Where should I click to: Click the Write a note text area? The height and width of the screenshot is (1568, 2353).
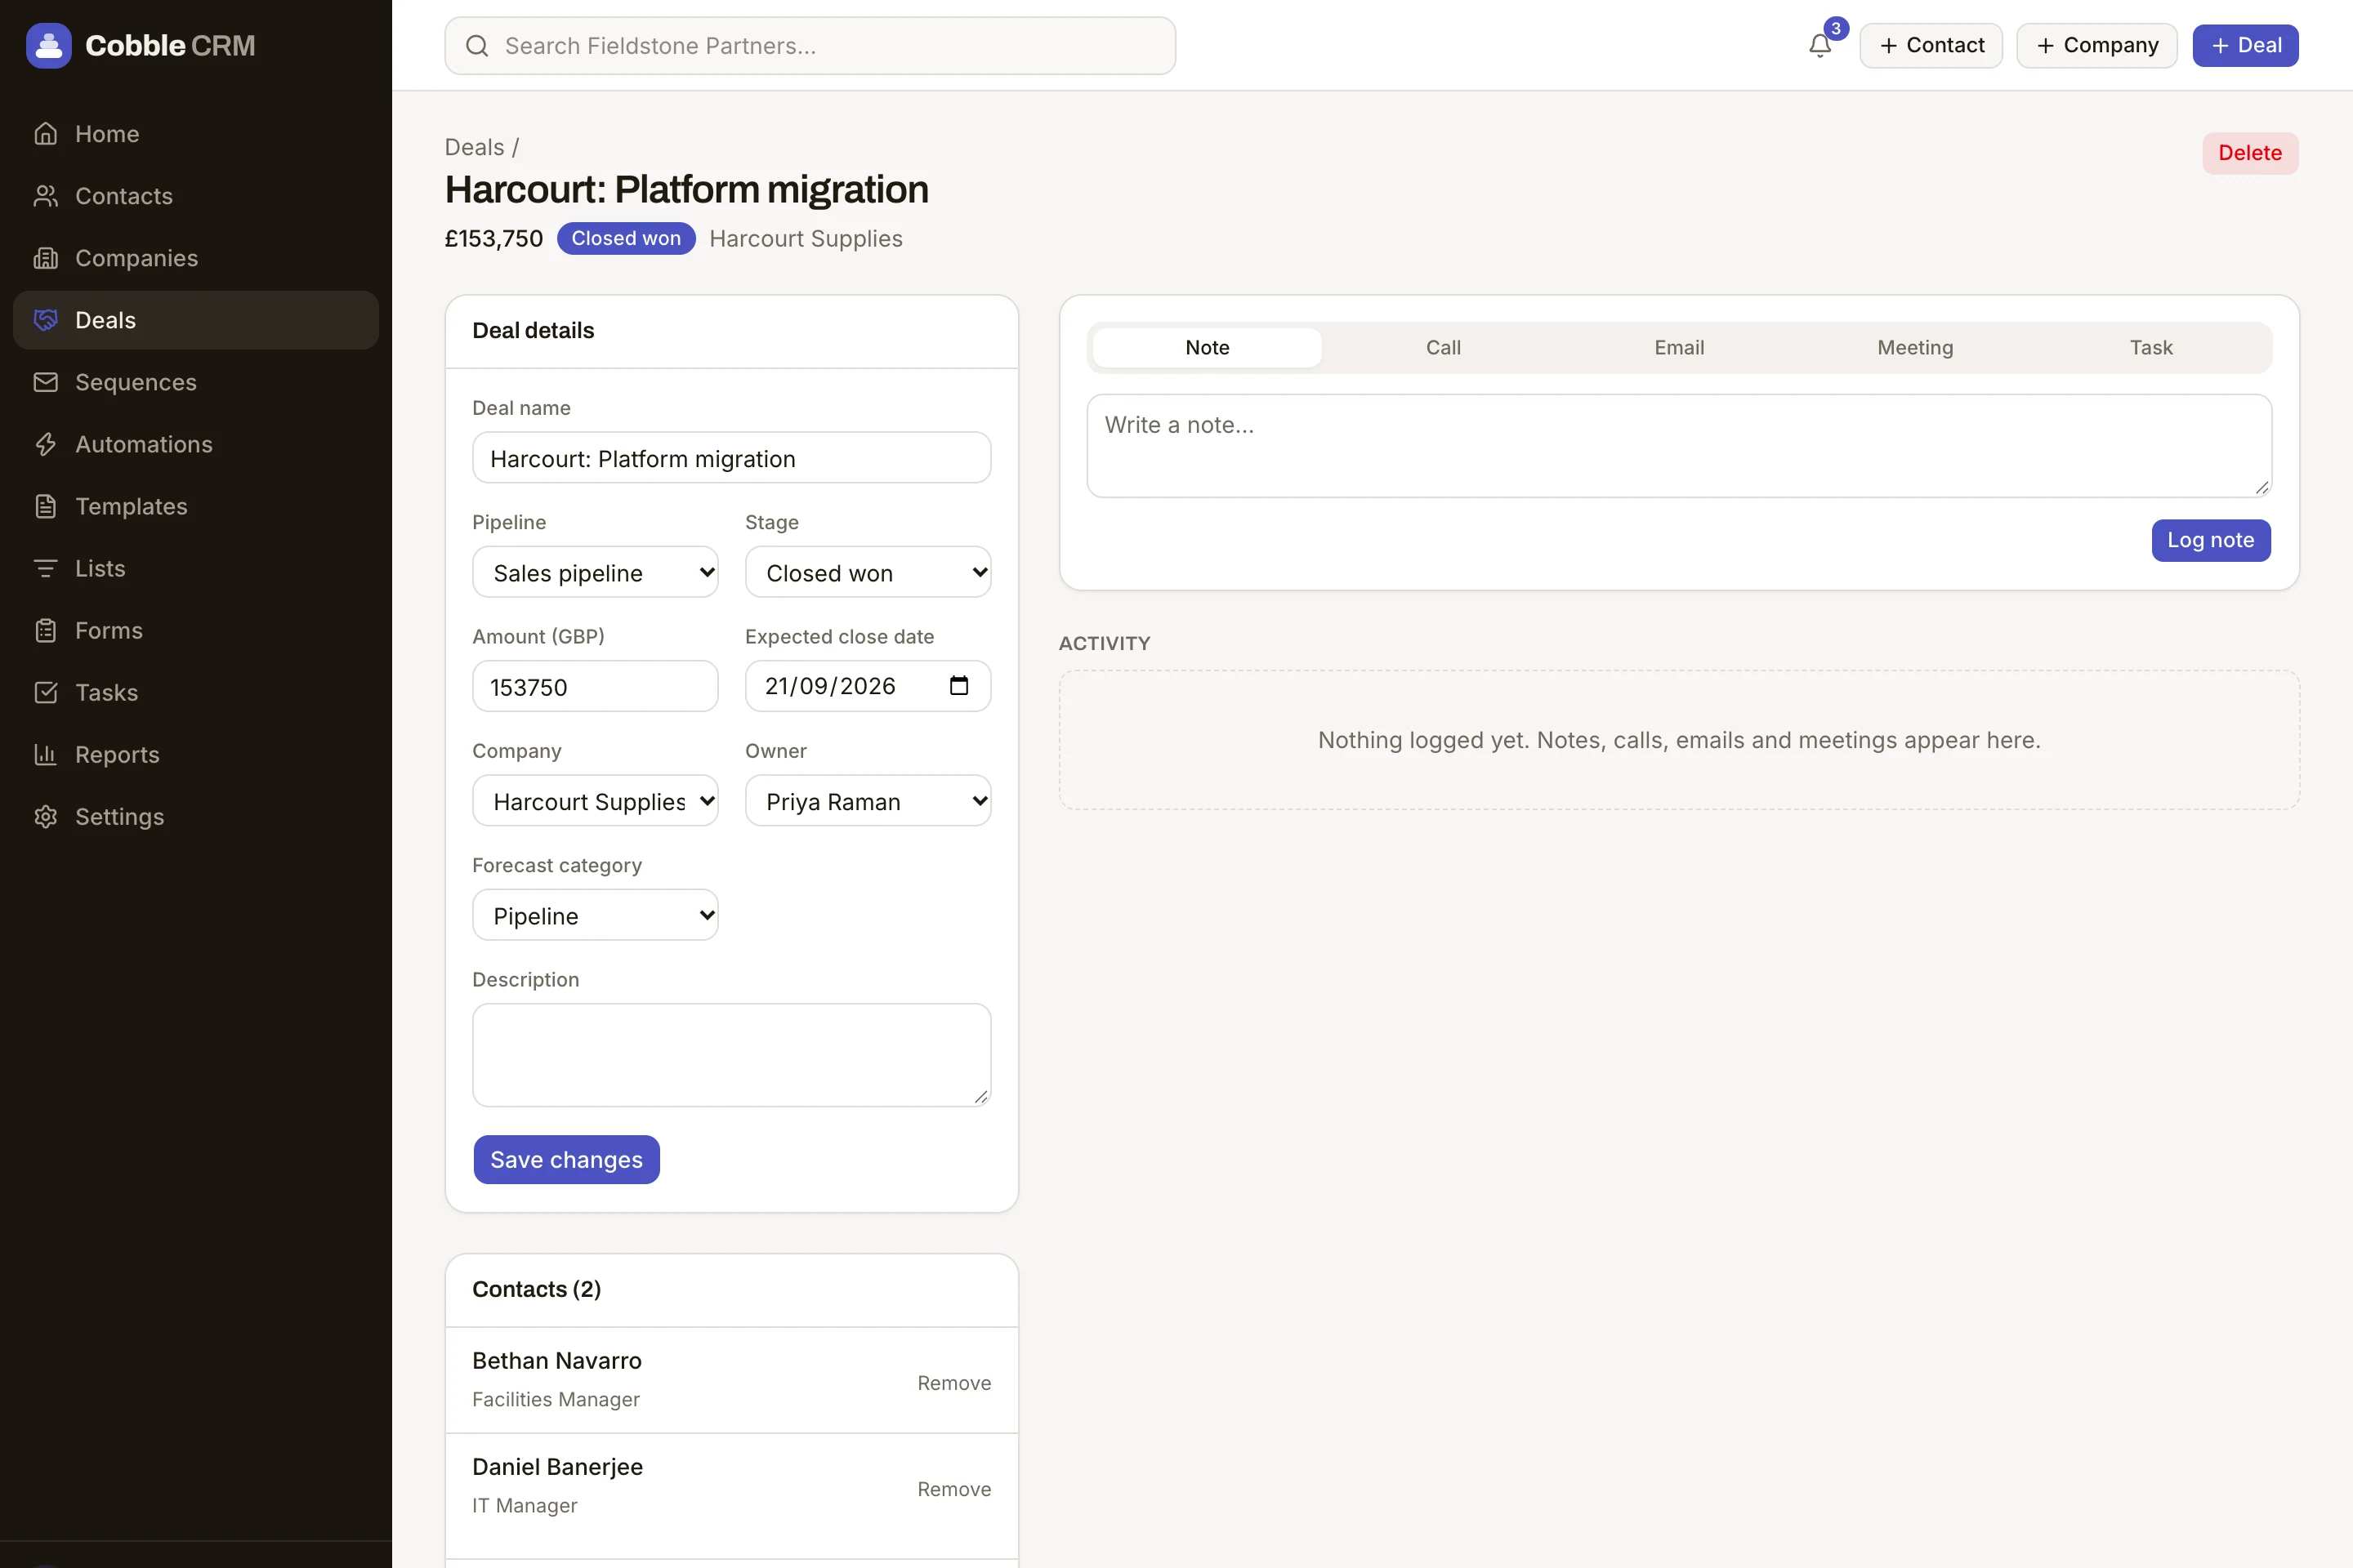click(x=1679, y=445)
